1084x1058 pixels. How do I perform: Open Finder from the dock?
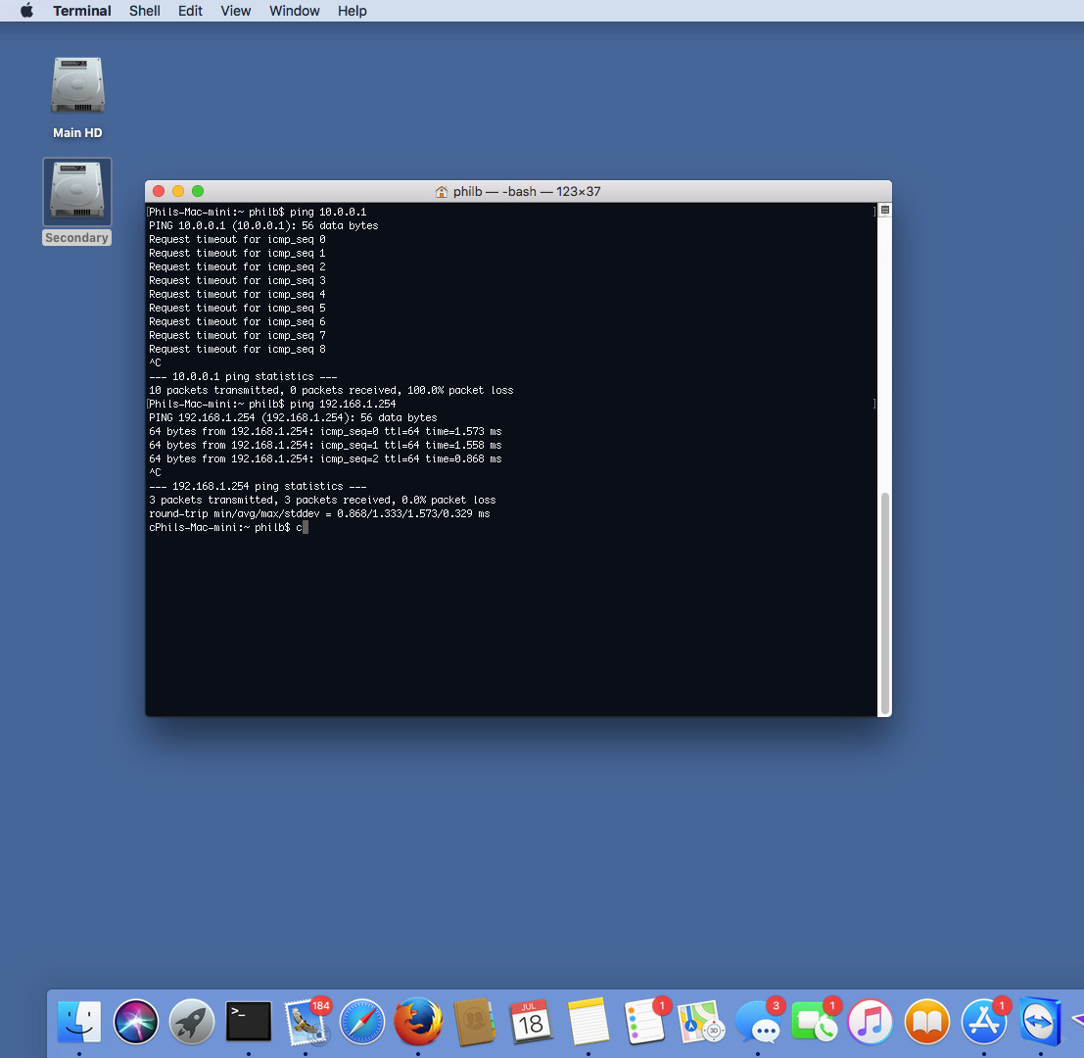79,1023
